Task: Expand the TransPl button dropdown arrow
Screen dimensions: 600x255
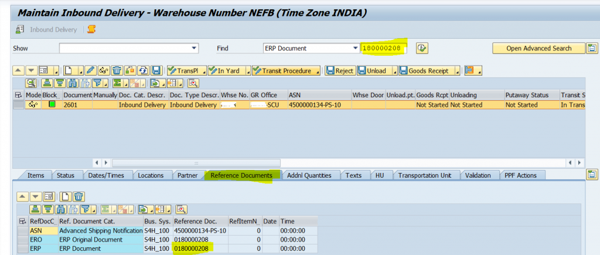Action: (204, 72)
